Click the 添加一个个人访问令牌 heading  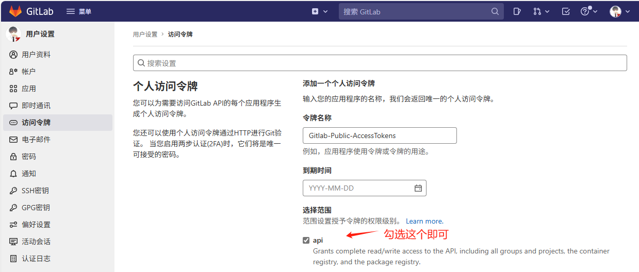pyautogui.click(x=339, y=83)
